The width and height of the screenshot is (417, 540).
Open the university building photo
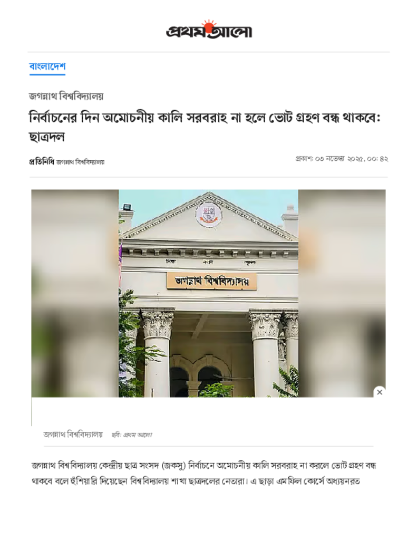(208, 293)
